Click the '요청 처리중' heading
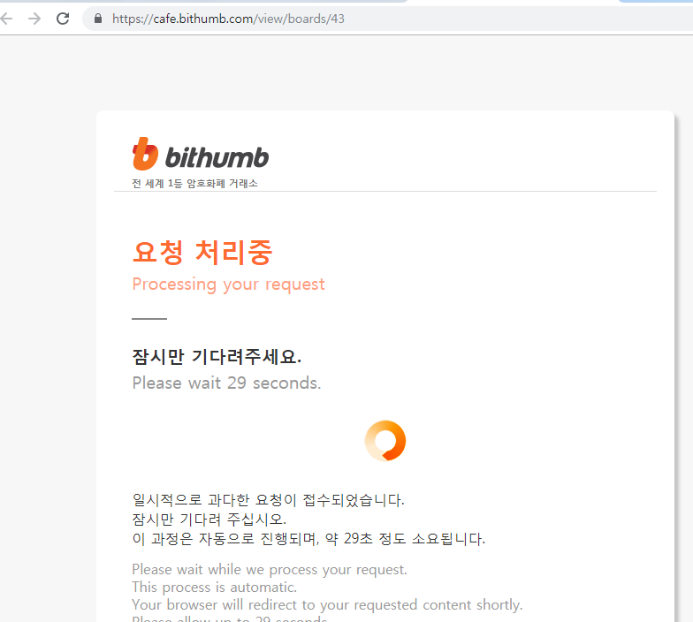This screenshot has height=622, width=693. (x=202, y=253)
